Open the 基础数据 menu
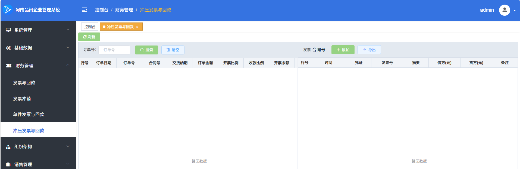The height and width of the screenshot is (169, 520). click(x=38, y=48)
